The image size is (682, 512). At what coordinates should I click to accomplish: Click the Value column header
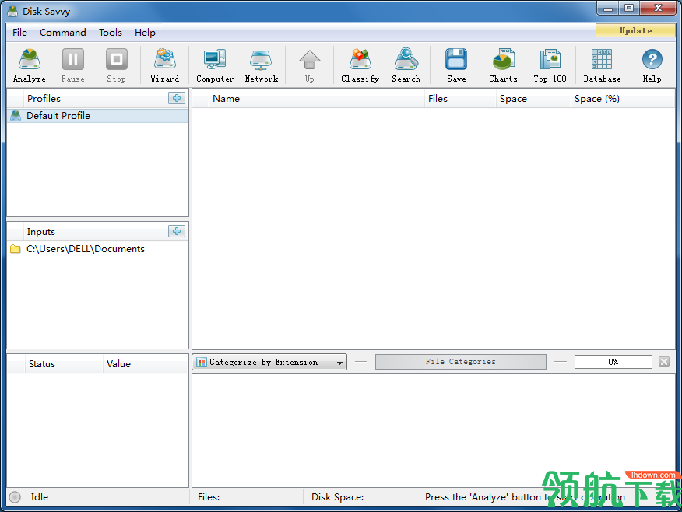(146, 364)
